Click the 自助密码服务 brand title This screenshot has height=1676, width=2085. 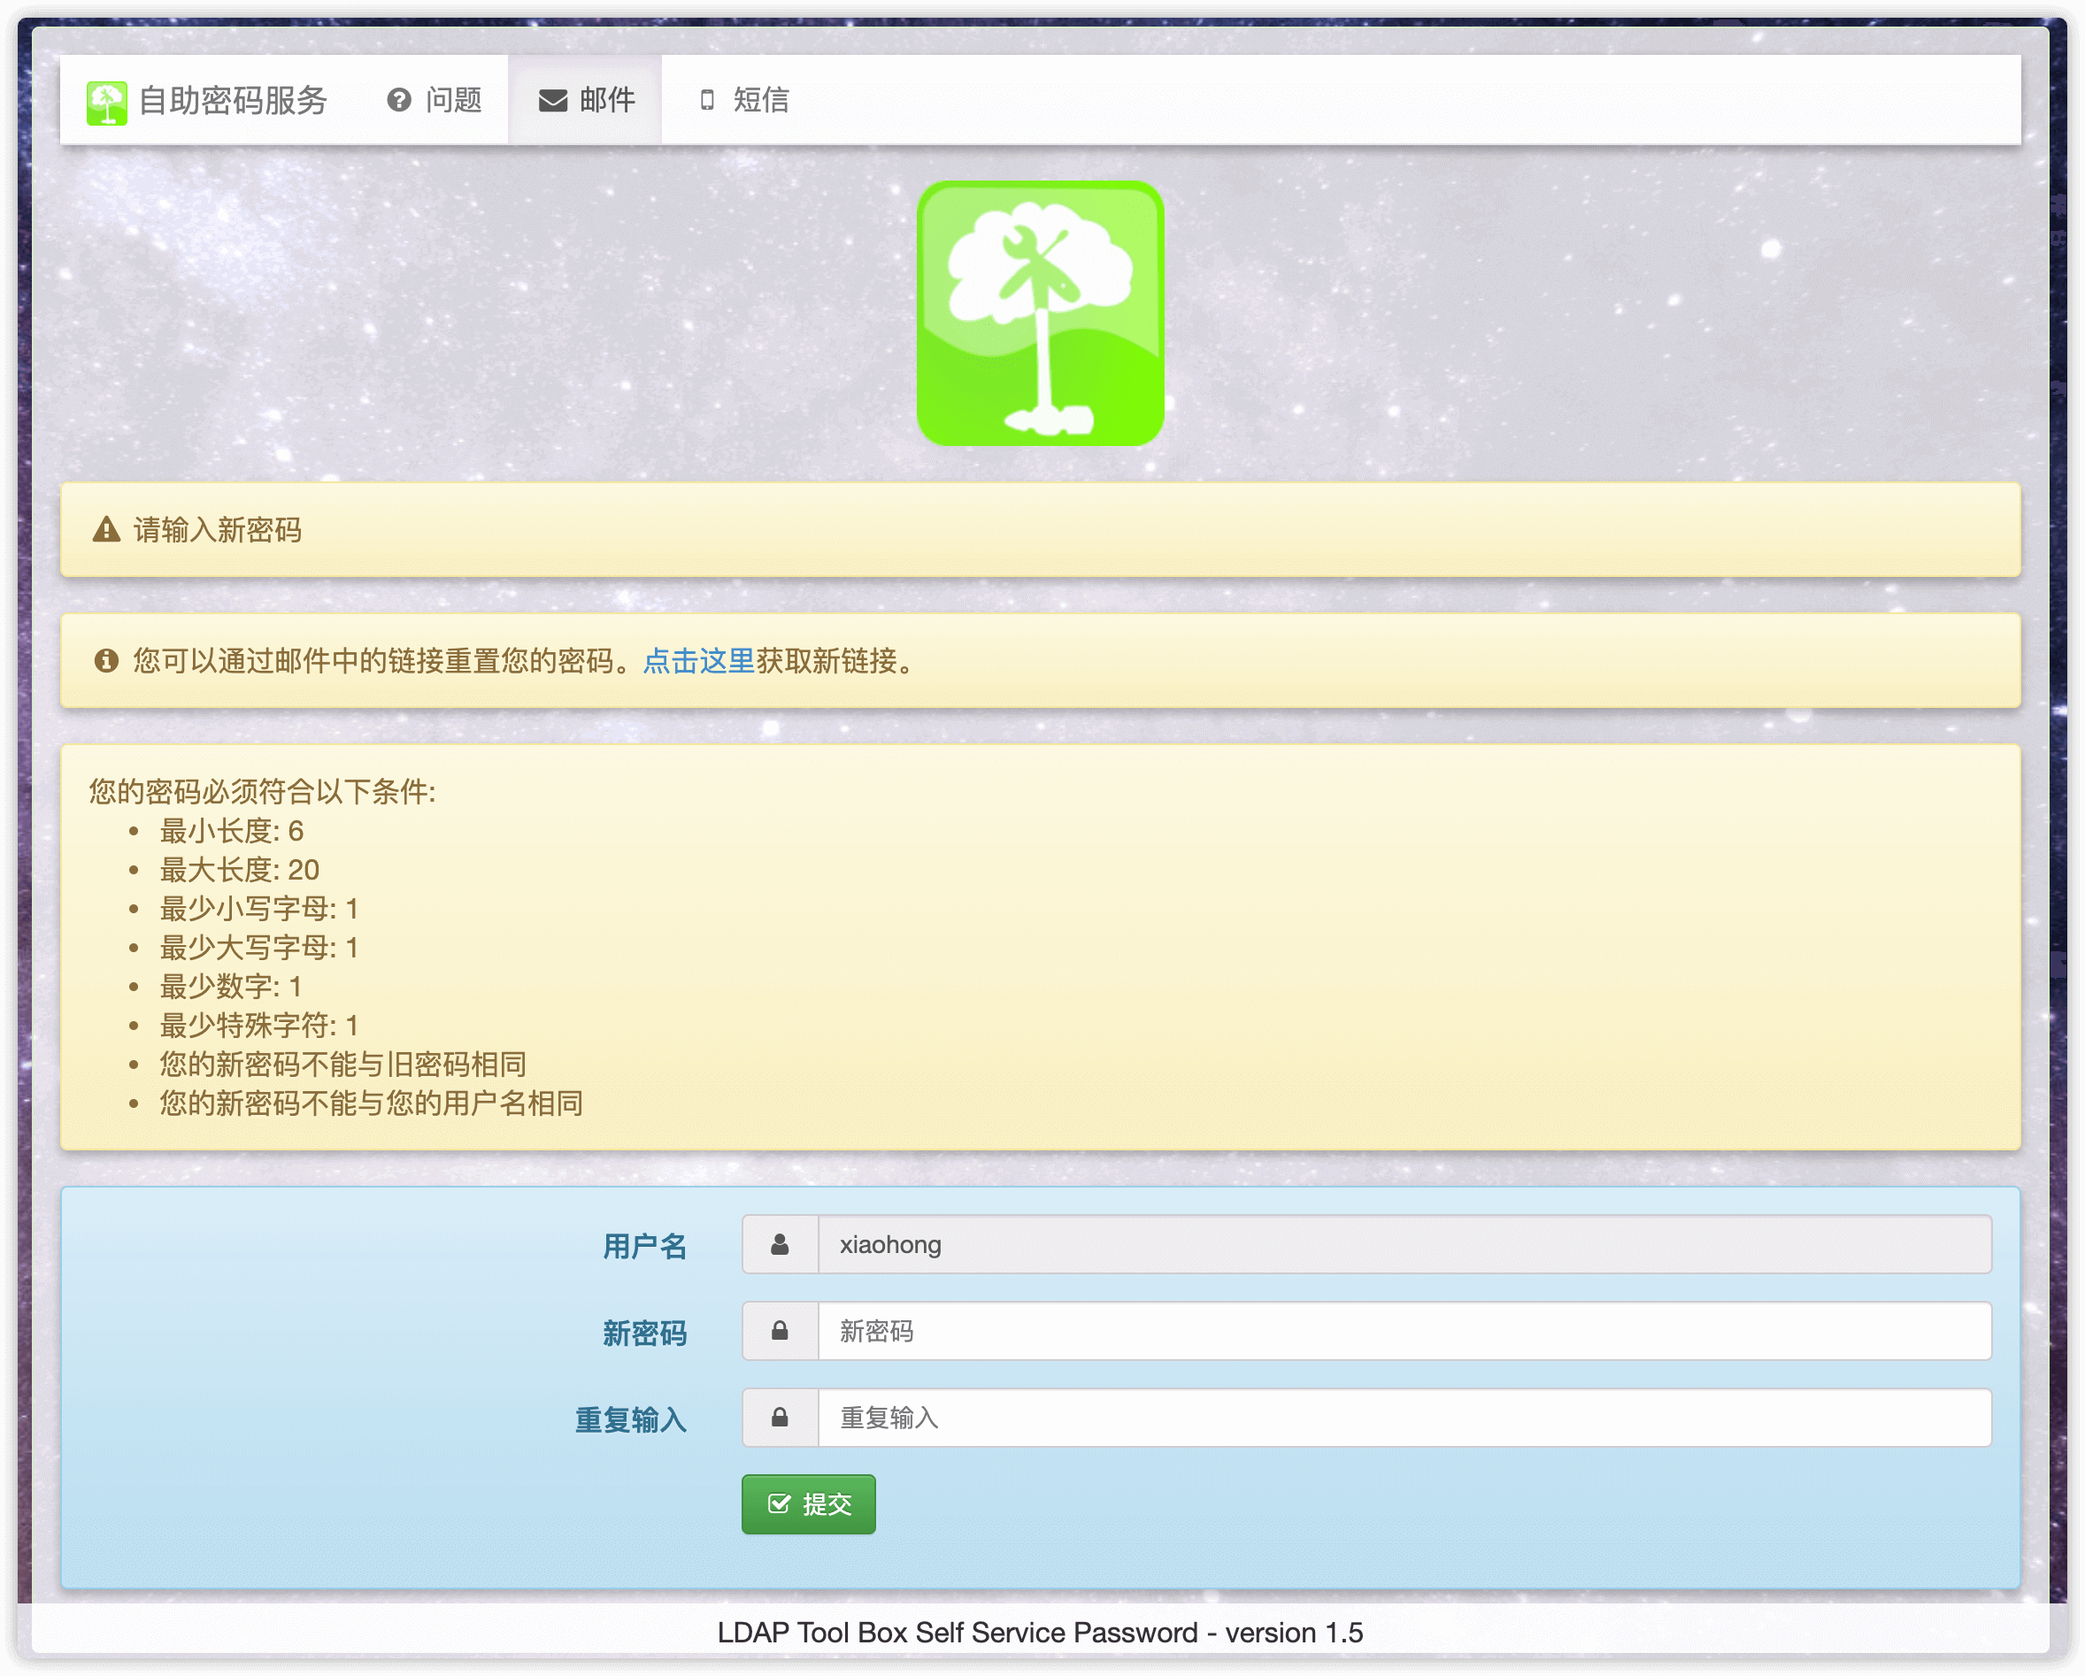233,101
